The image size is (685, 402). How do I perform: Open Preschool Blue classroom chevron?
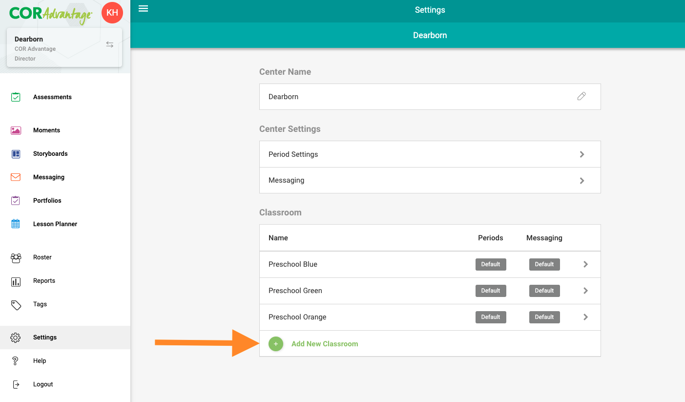(585, 264)
